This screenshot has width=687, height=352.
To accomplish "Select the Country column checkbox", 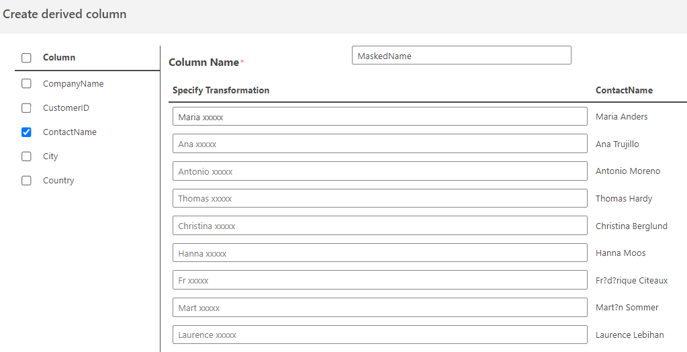I will click(x=26, y=181).
